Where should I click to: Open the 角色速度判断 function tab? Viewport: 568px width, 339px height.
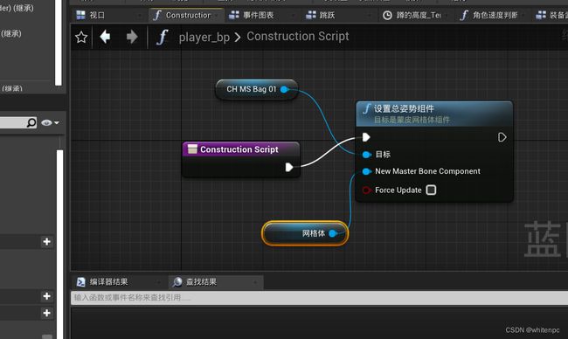492,15
